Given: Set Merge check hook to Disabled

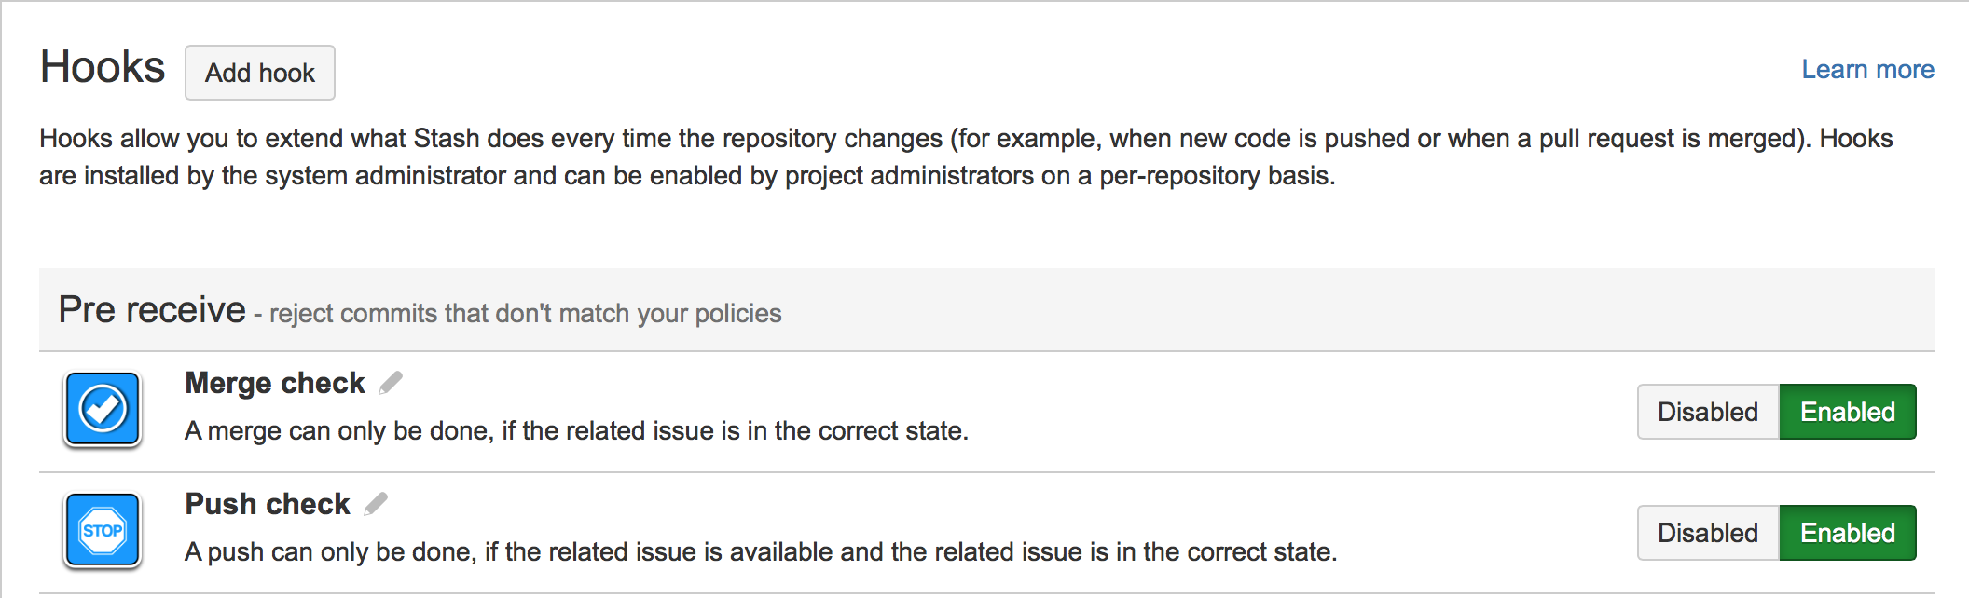Looking at the screenshot, I should [1707, 412].
